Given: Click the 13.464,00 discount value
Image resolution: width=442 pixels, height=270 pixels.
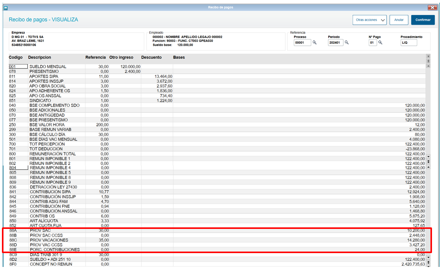Looking at the screenshot, I should [163, 76].
